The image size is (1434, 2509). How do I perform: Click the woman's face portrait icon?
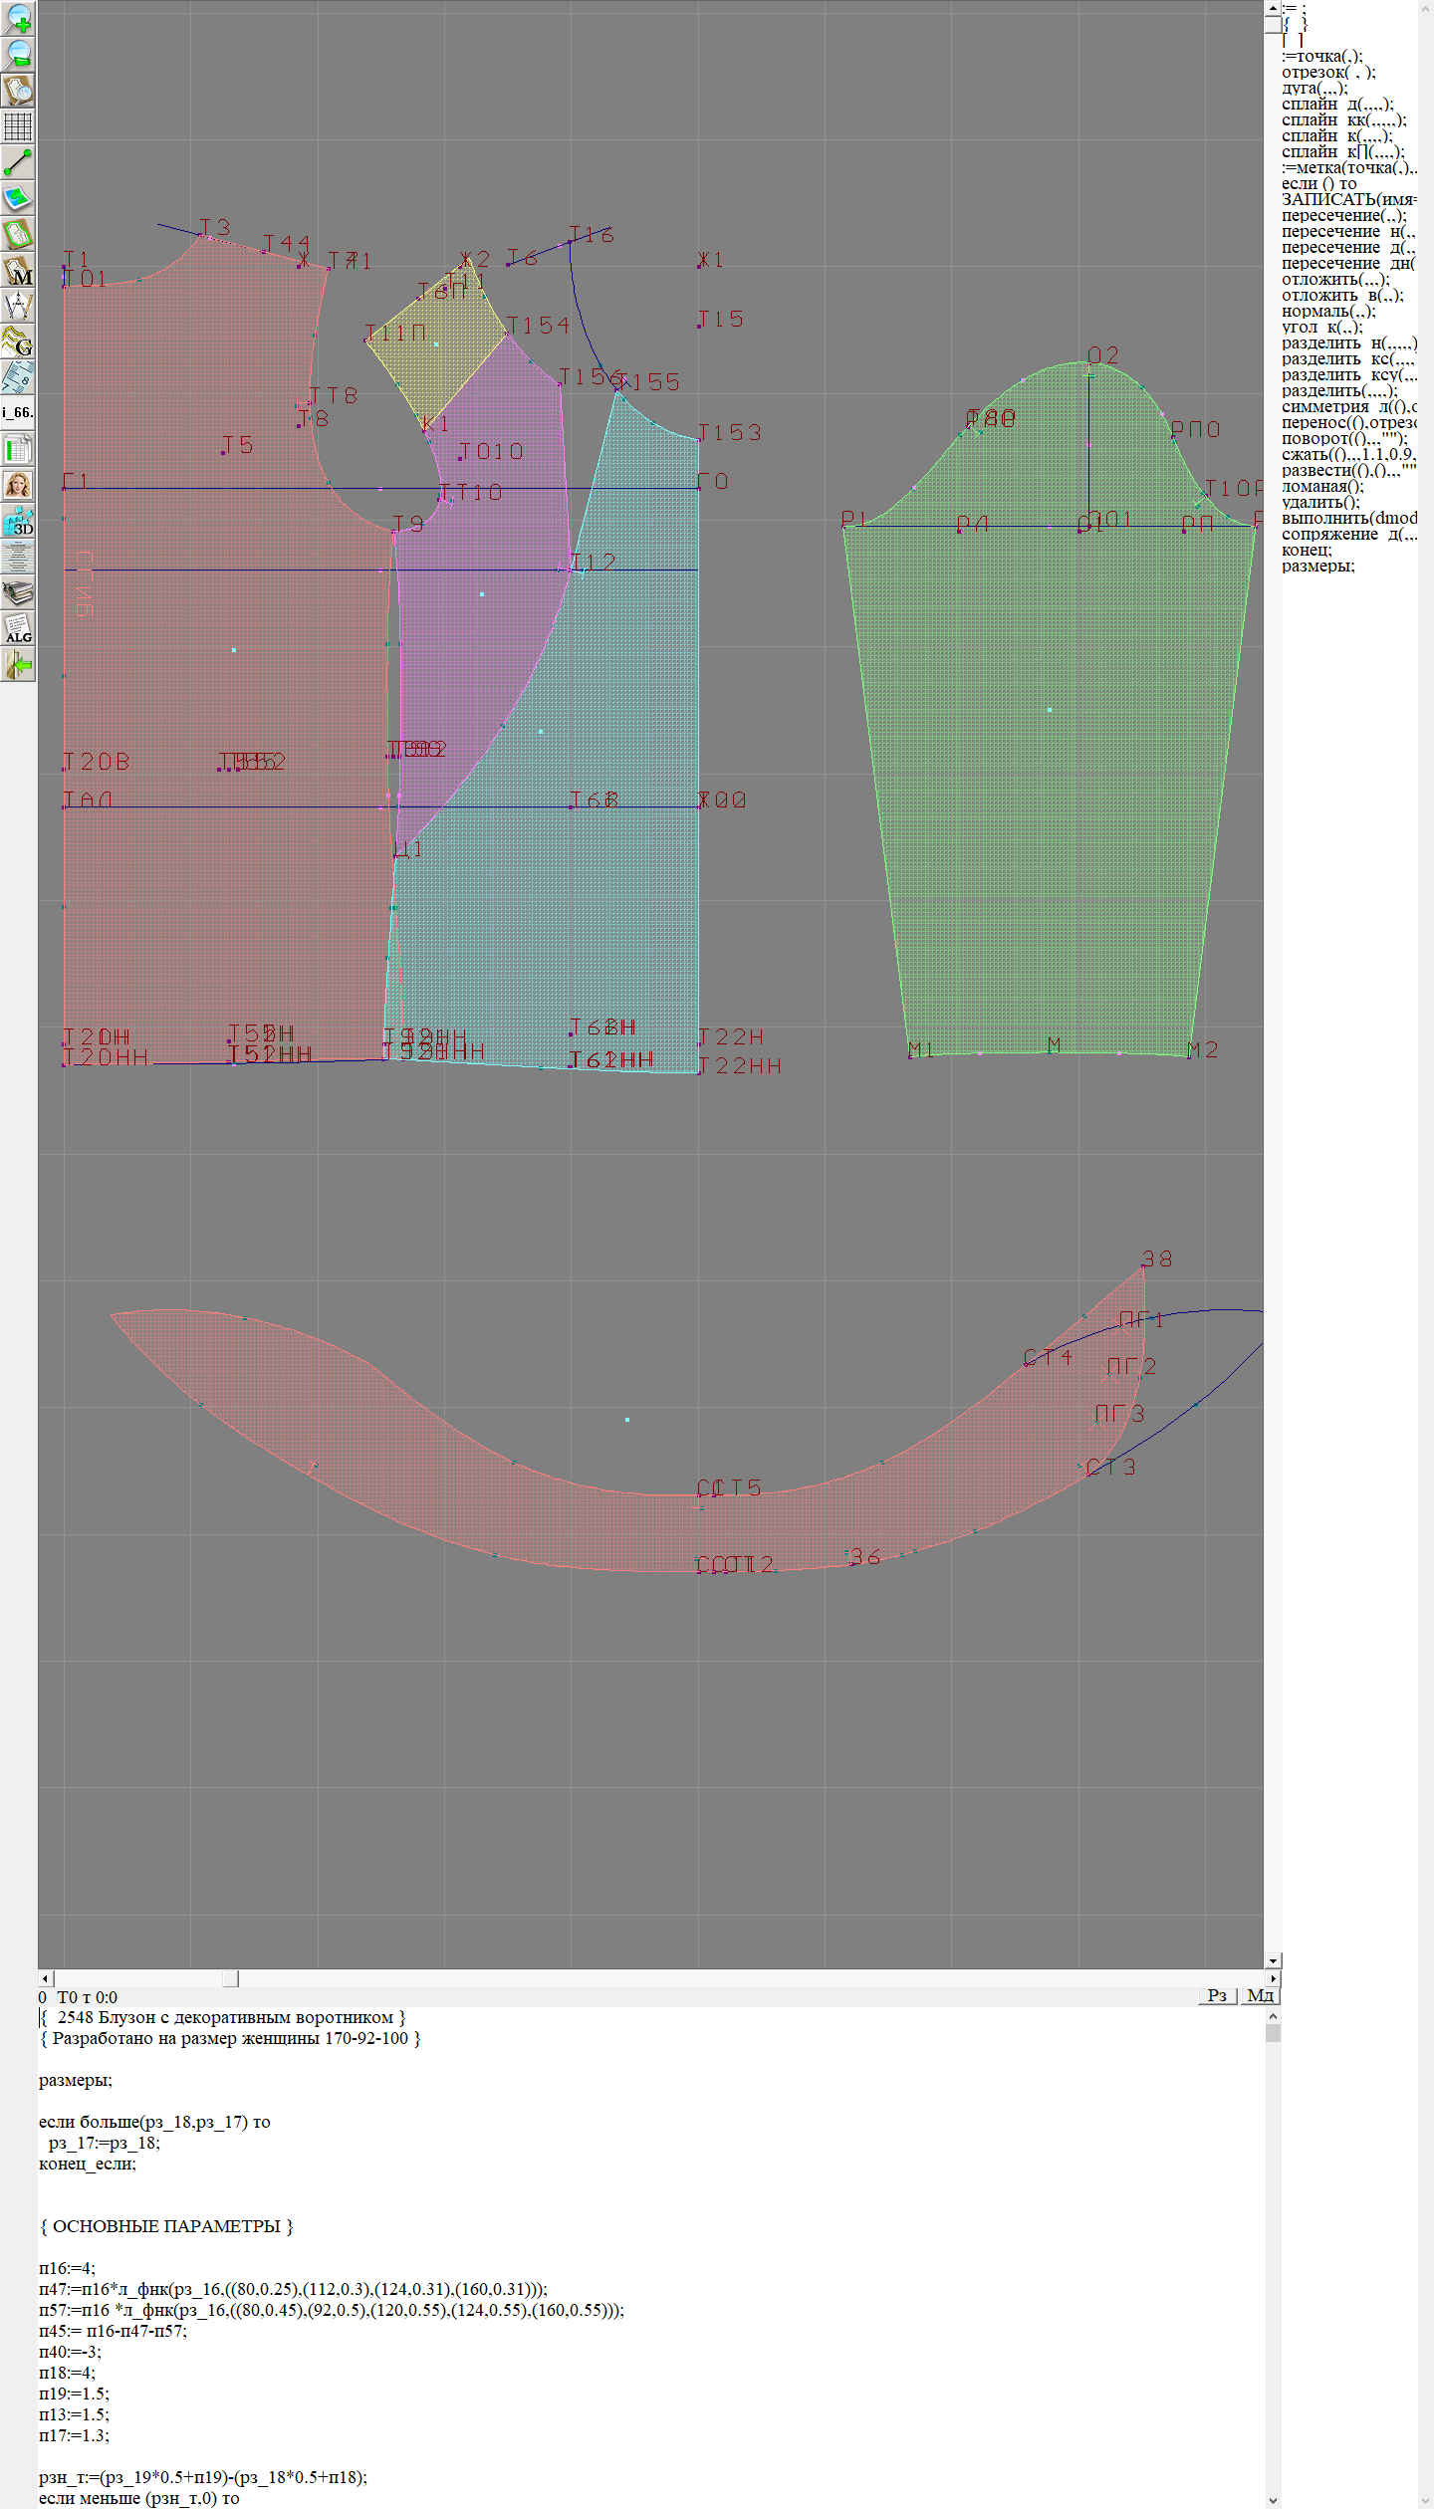click(x=18, y=485)
